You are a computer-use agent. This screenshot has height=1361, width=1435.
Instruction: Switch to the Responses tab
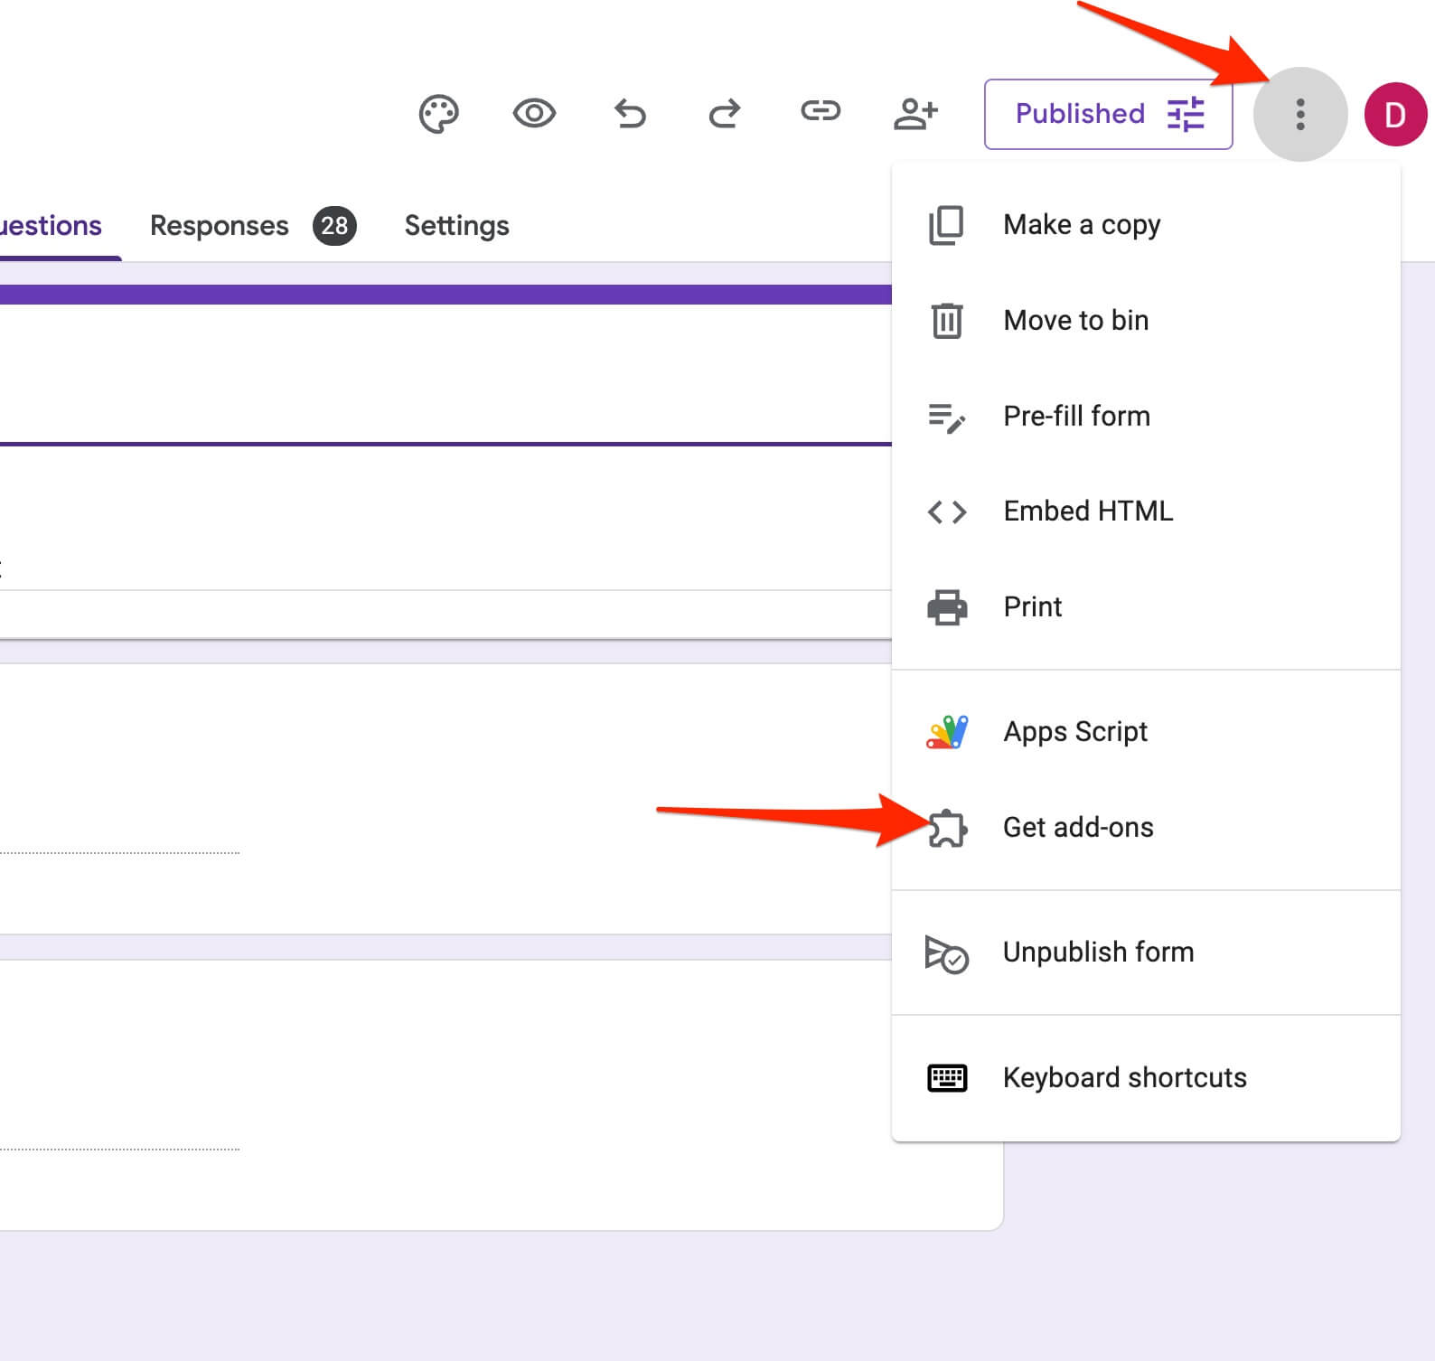click(x=219, y=225)
